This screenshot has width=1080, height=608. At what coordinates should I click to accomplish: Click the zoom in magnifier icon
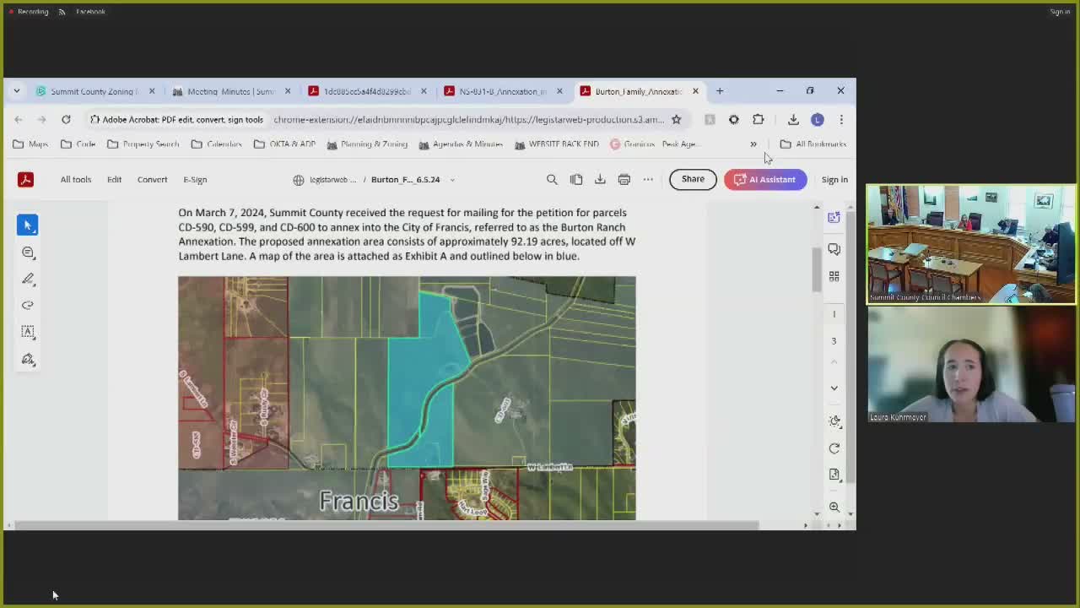[x=834, y=507]
